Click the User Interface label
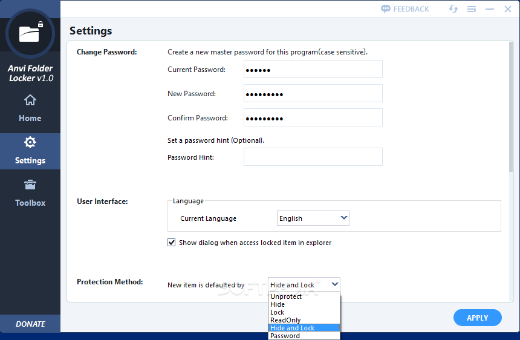The height and width of the screenshot is (340, 520). 102,201
